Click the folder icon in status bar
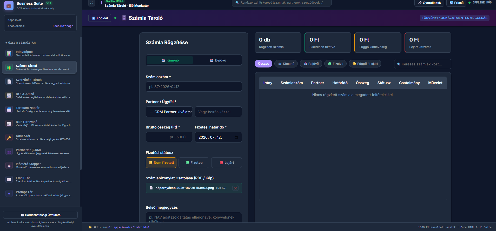 pyautogui.click(x=90, y=227)
